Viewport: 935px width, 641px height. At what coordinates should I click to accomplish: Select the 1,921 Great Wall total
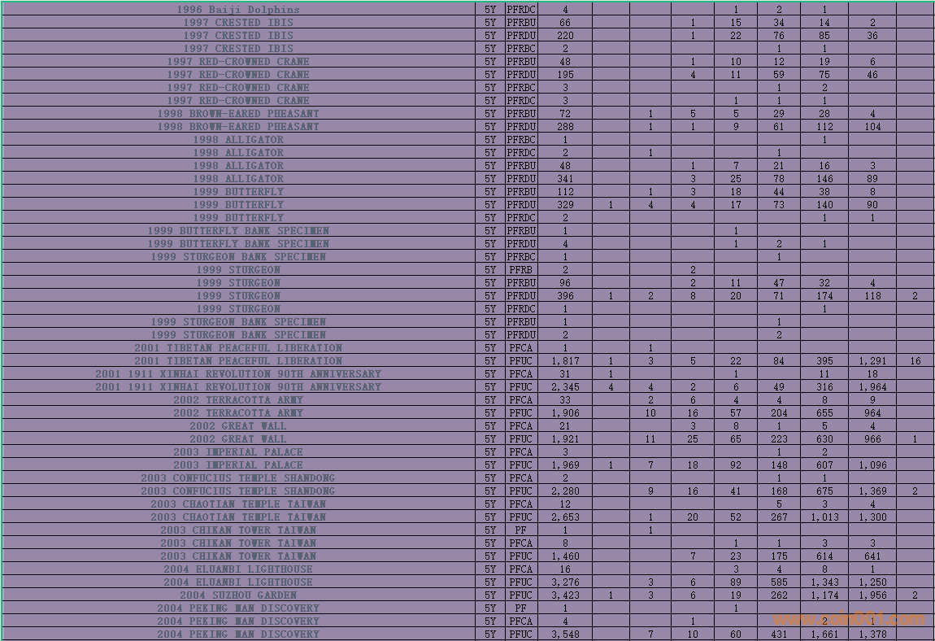pos(565,439)
